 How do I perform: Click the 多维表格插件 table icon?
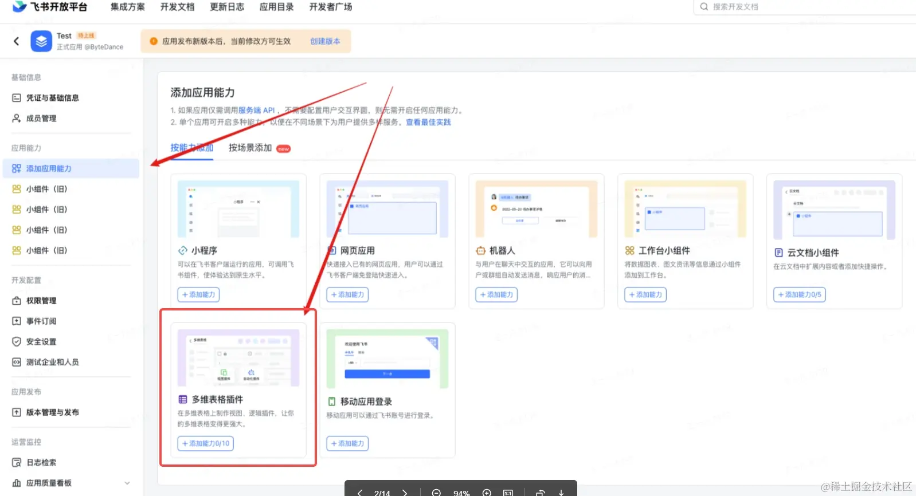[x=183, y=399]
